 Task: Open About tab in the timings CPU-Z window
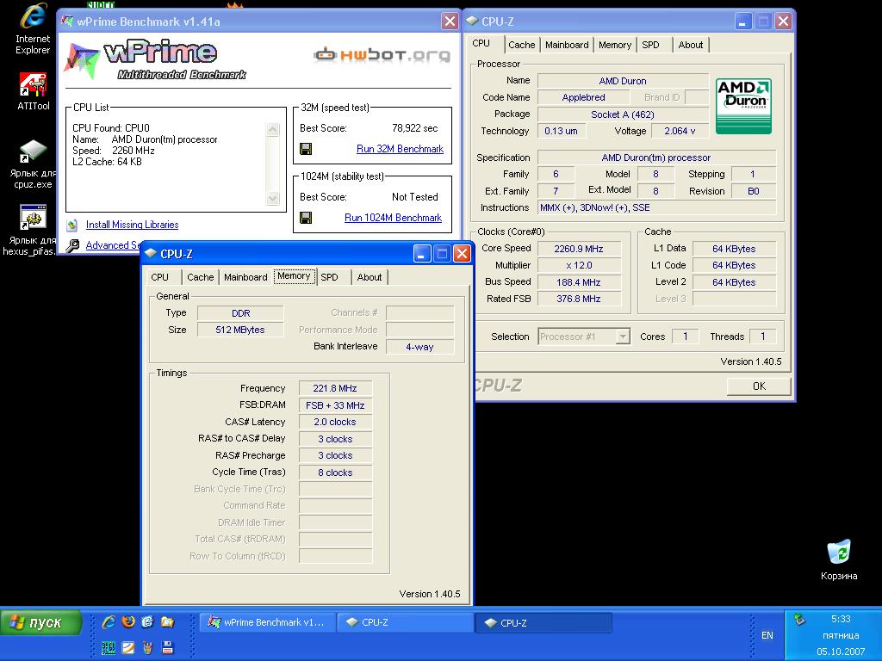tap(369, 277)
